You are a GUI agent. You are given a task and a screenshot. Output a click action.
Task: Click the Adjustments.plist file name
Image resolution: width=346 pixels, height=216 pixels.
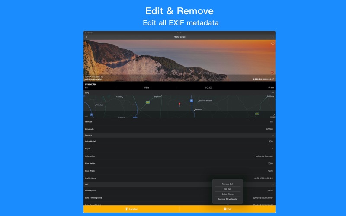93,79
